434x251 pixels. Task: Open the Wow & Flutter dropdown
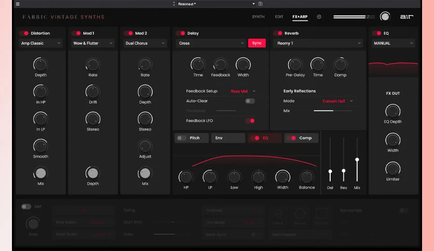pyautogui.click(x=93, y=43)
